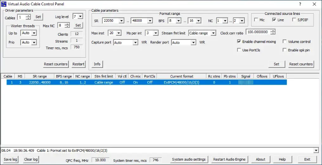Click the Clock corr ratio field
The image size is (322, 165).
(x=258, y=32)
